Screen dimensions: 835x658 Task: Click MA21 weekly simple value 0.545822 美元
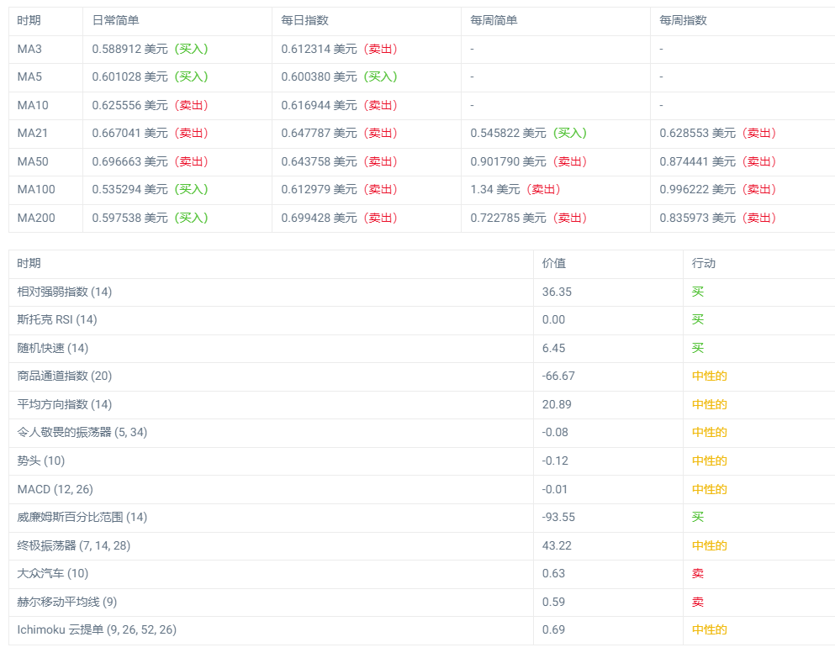pyautogui.click(x=508, y=133)
